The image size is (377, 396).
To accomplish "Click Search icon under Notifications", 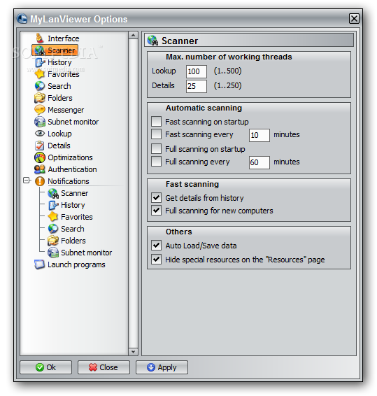I will tap(53, 229).
